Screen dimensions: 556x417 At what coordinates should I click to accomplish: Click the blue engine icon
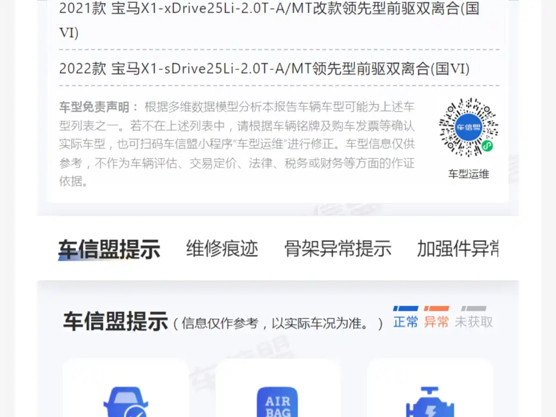tap(430, 402)
